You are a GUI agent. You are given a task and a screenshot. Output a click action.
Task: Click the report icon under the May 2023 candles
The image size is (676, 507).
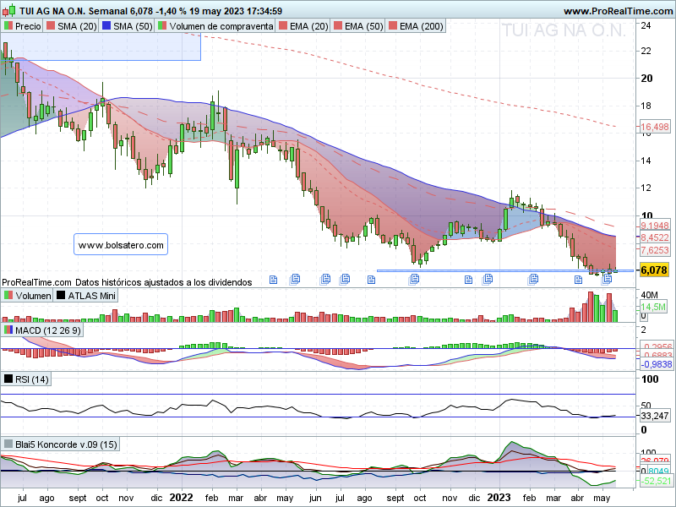click(607, 279)
